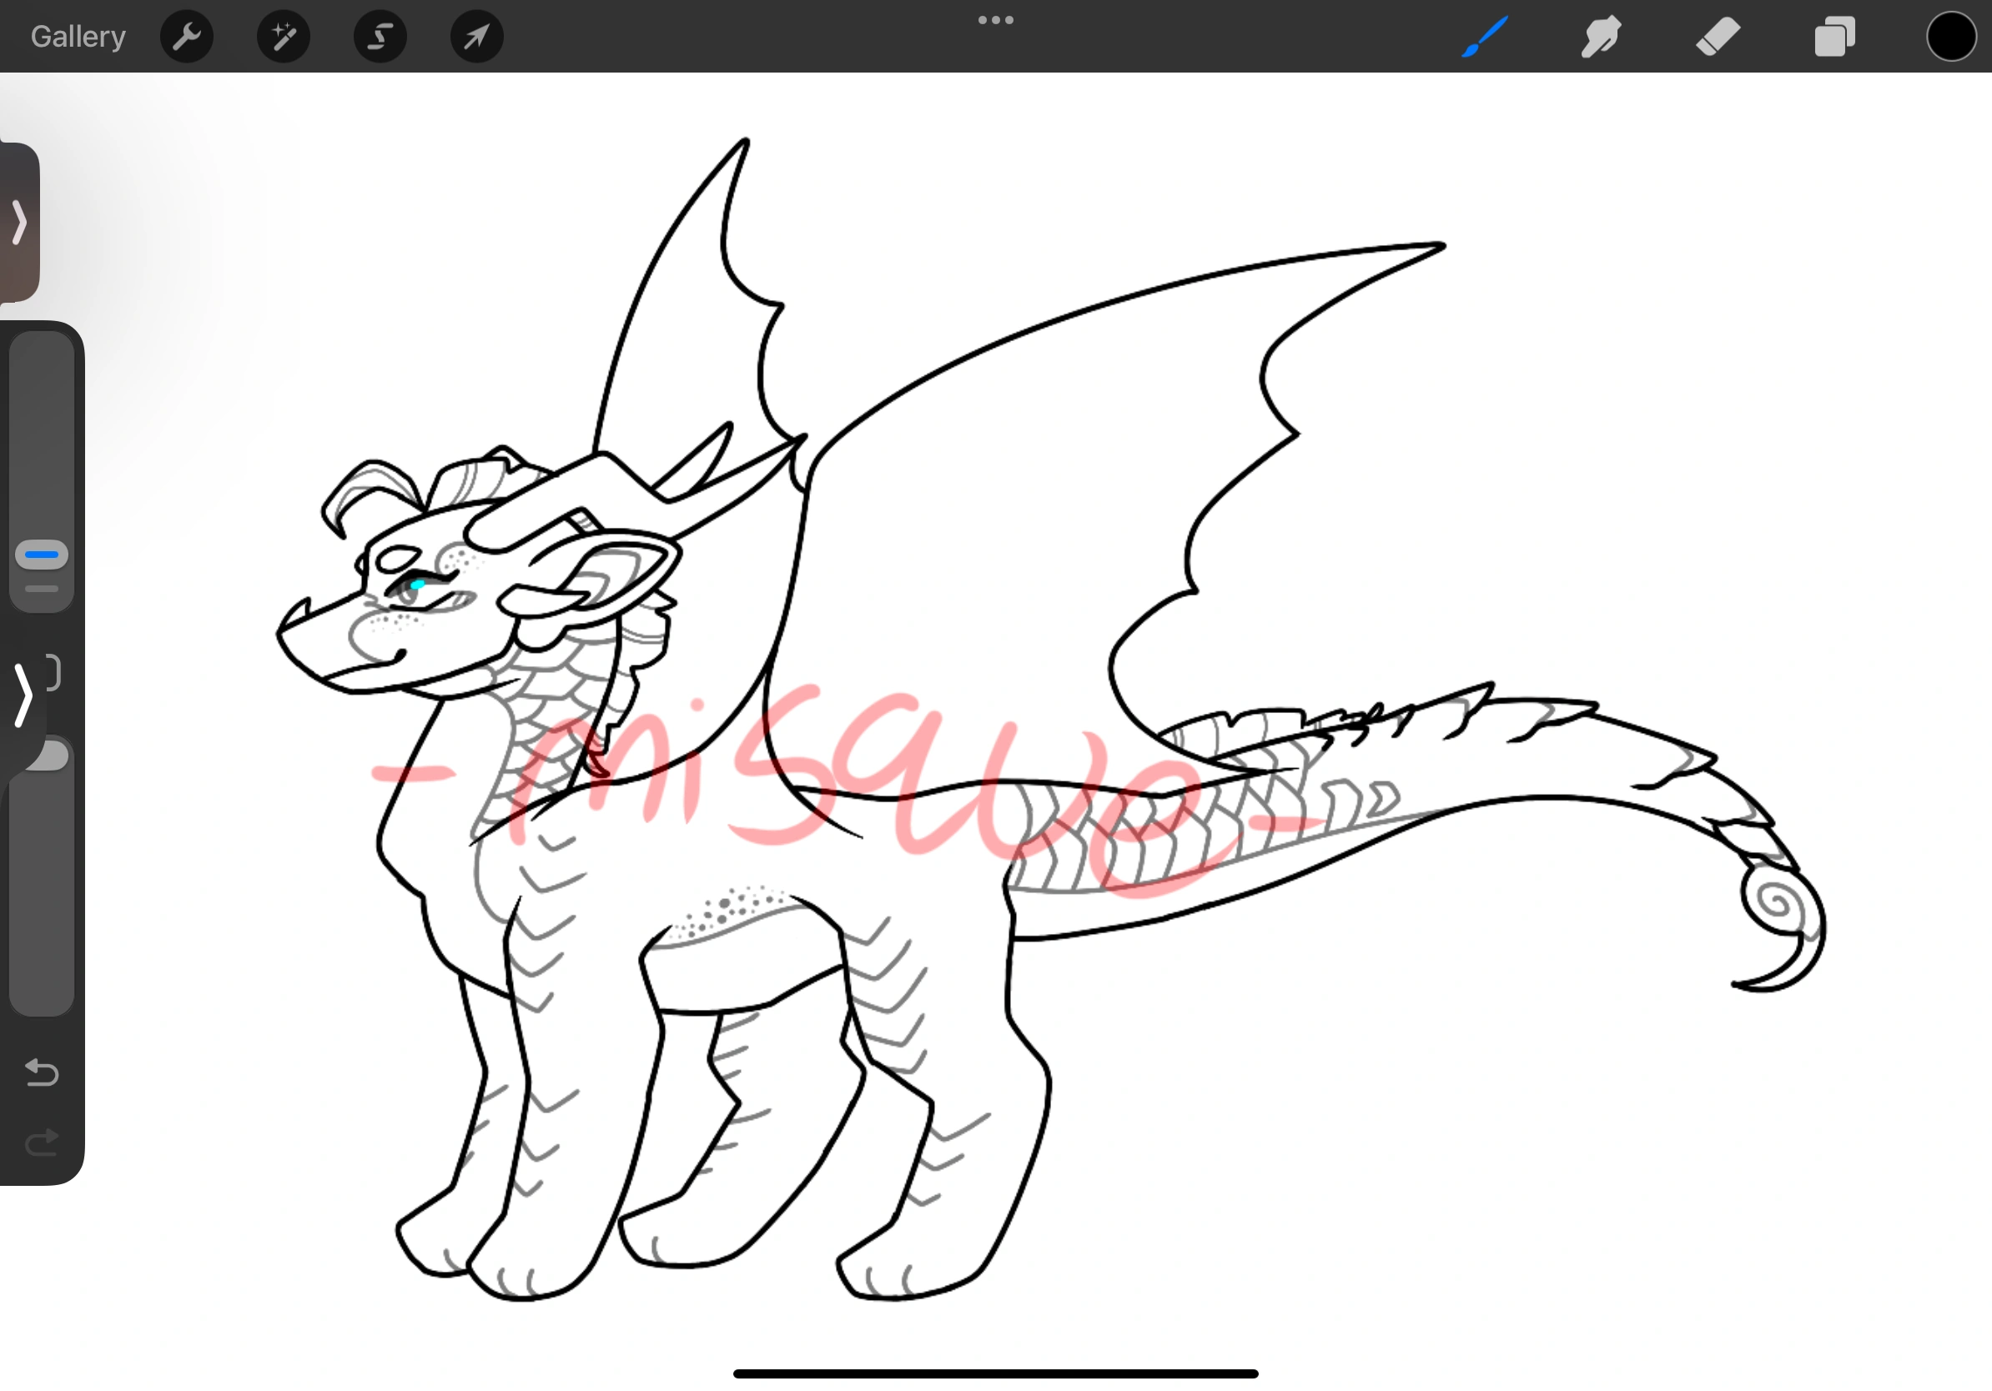The width and height of the screenshot is (1992, 1391).
Task: Tap the undo arrow
Action: (41, 1072)
